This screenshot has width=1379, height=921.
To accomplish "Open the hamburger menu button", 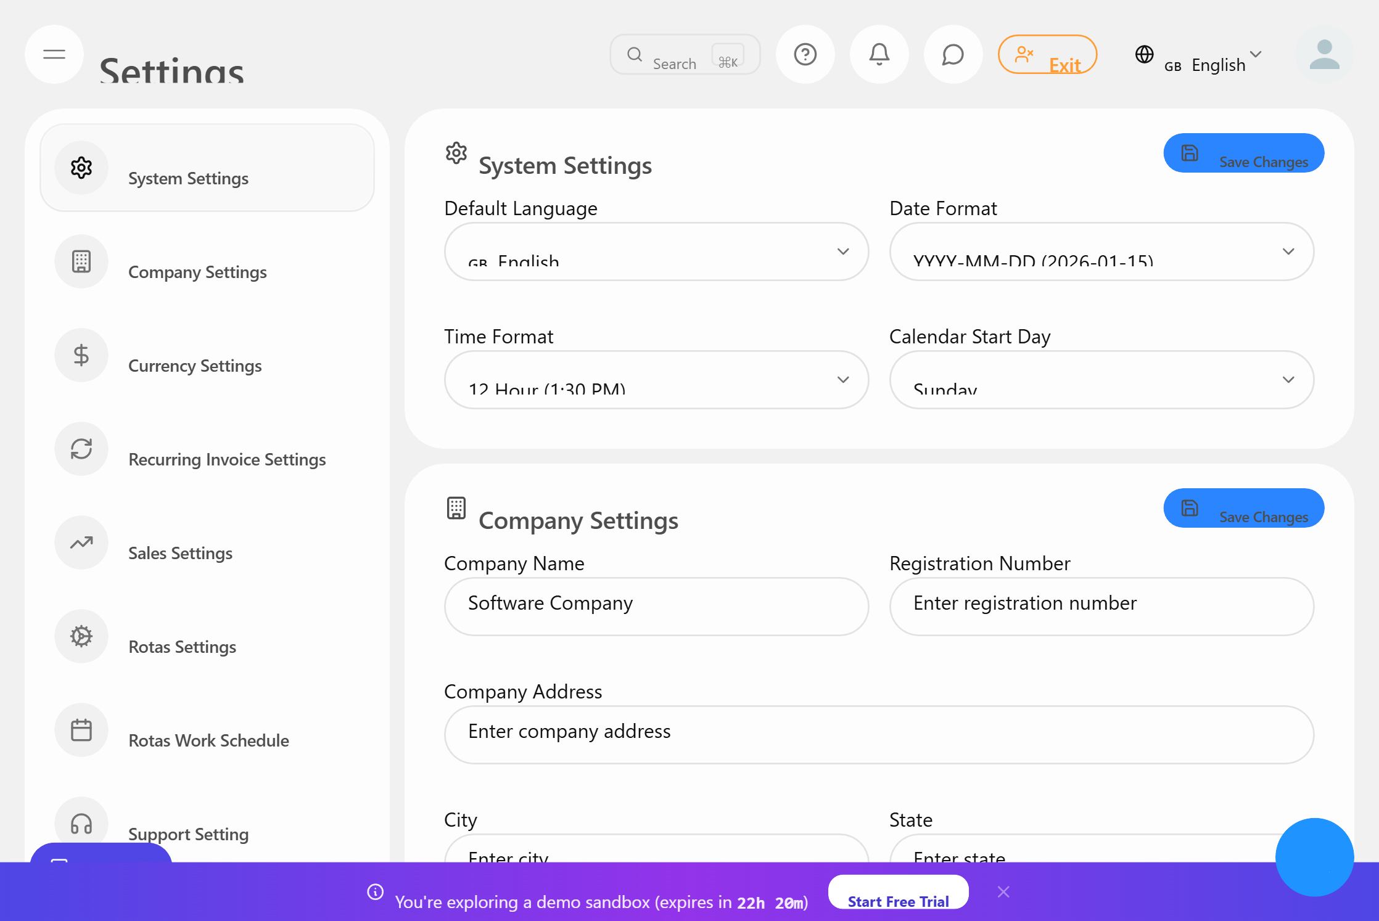I will point(54,54).
